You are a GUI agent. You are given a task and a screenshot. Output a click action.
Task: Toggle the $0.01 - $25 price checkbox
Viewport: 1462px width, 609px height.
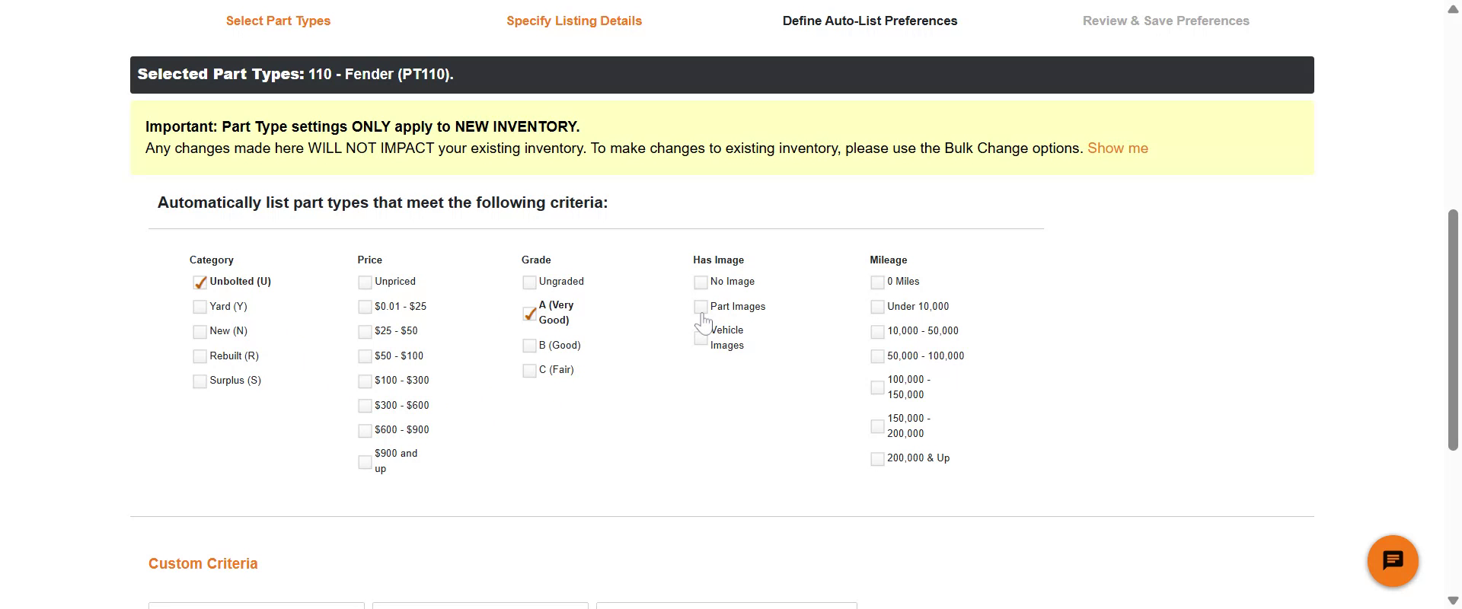pyautogui.click(x=365, y=307)
